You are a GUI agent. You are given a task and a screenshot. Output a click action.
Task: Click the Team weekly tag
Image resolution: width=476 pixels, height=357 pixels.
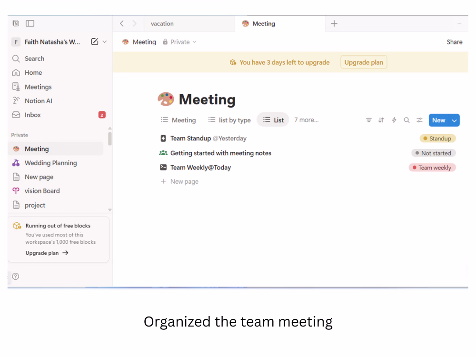tap(432, 168)
